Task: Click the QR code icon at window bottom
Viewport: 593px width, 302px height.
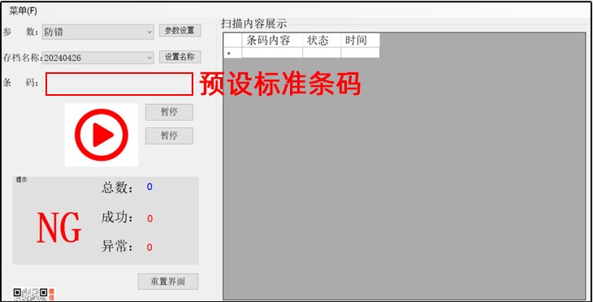Action: [30, 294]
